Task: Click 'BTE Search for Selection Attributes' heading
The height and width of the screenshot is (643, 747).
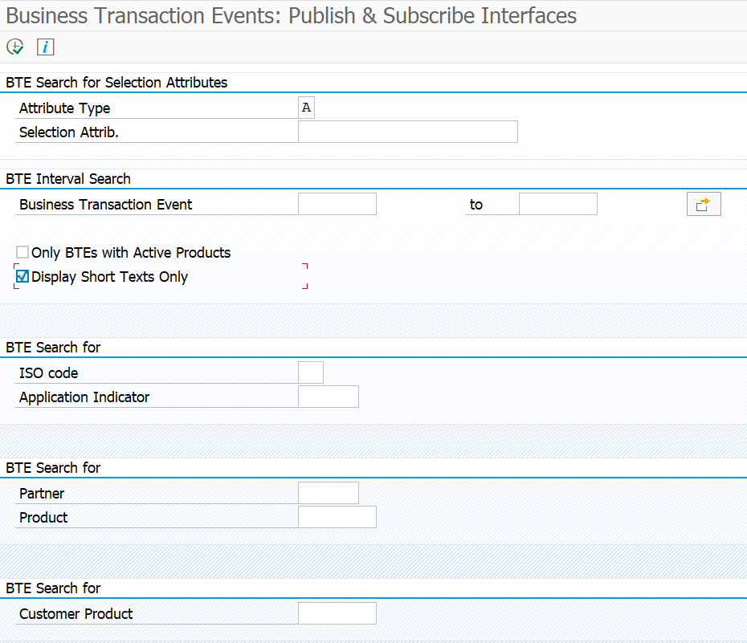Action: [116, 83]
